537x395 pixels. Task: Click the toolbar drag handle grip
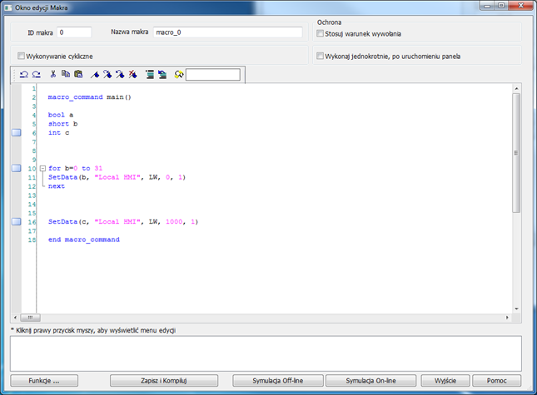(x=14, y=75)
